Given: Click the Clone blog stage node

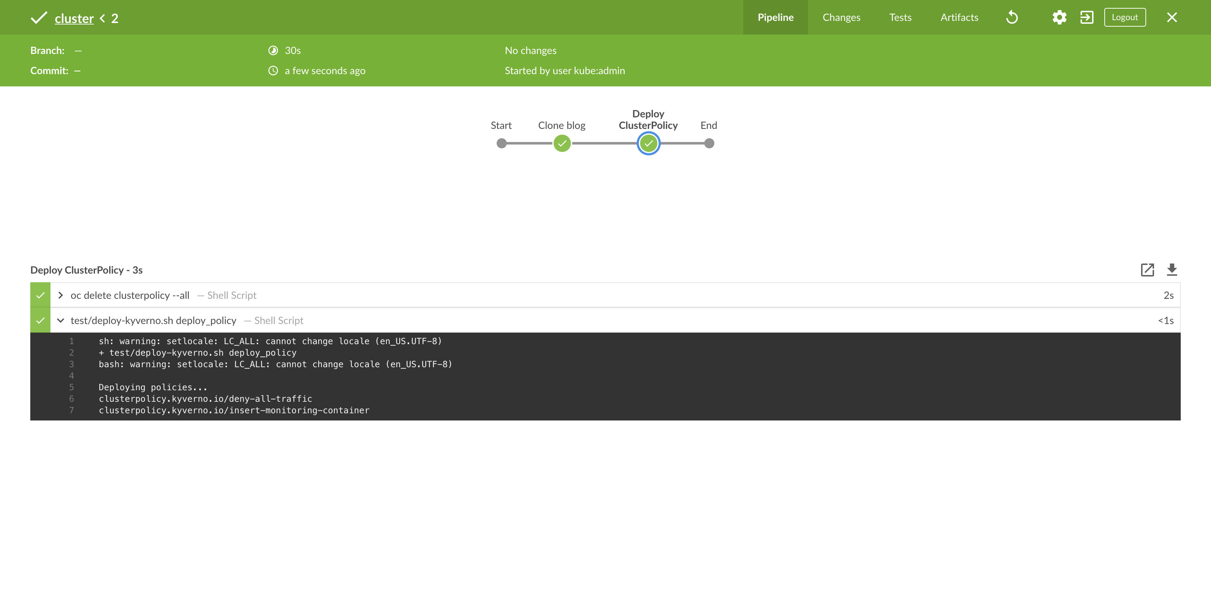Looking at the screenshot, I should 562,143.
